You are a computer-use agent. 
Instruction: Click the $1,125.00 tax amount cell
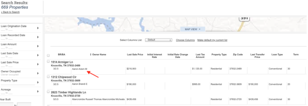(x=197, y=69)
